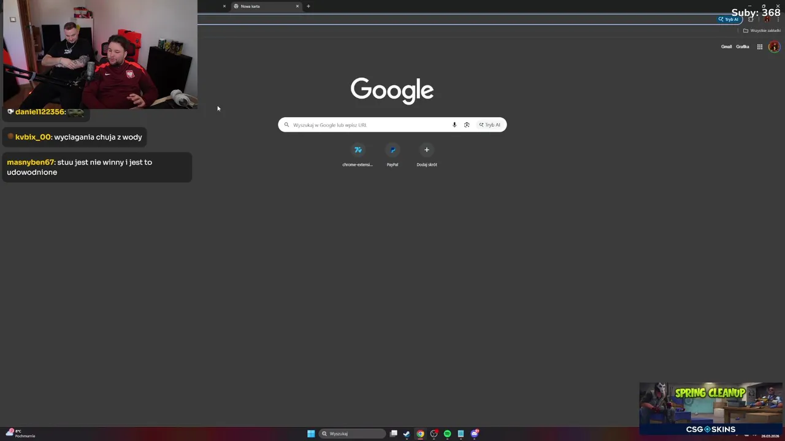
Task: Close the tab left of Nowa karta
Action: tap(224, 6)
